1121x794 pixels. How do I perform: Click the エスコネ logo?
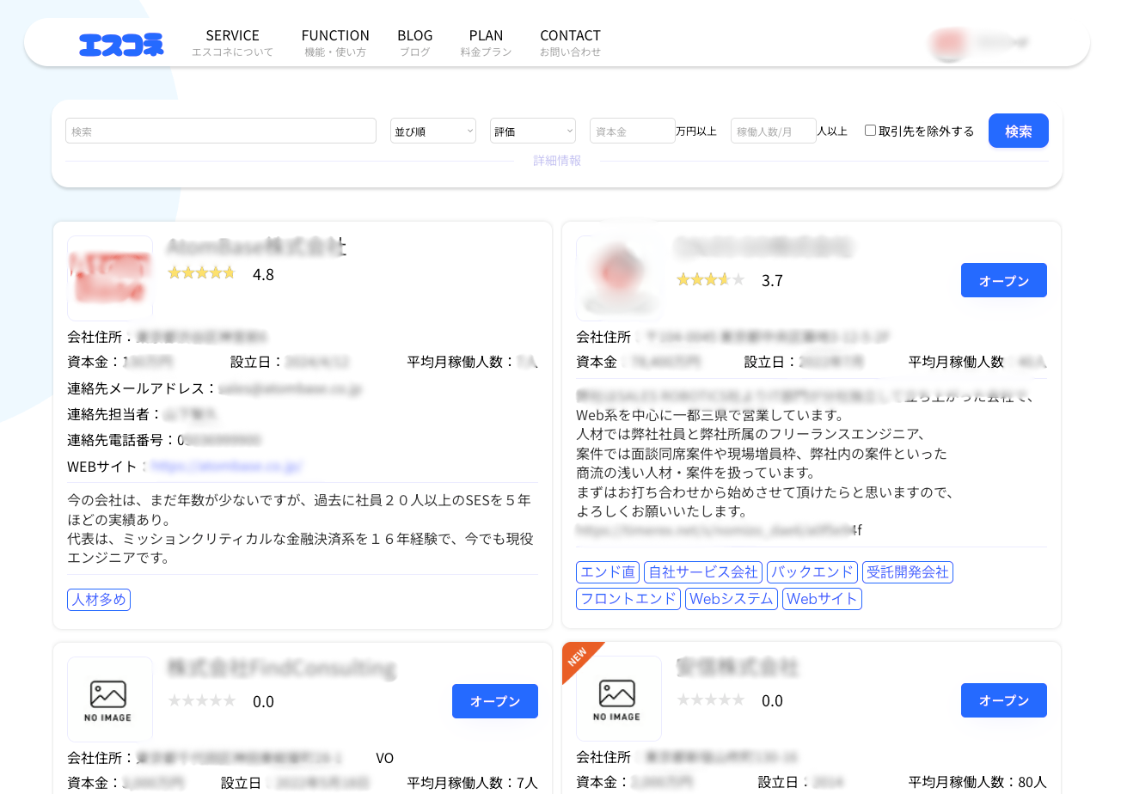coord(121,45)
